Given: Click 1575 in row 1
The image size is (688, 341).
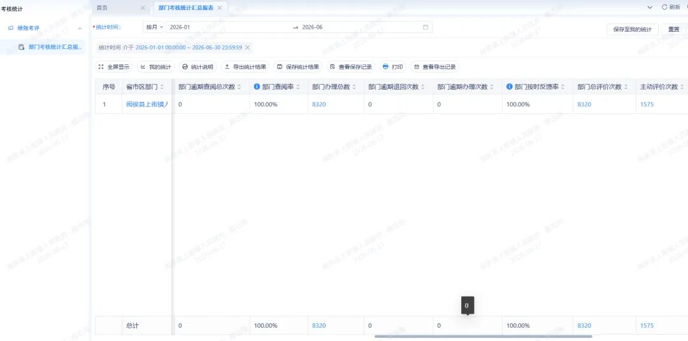Looking at the screenshot, I should 647,104.
